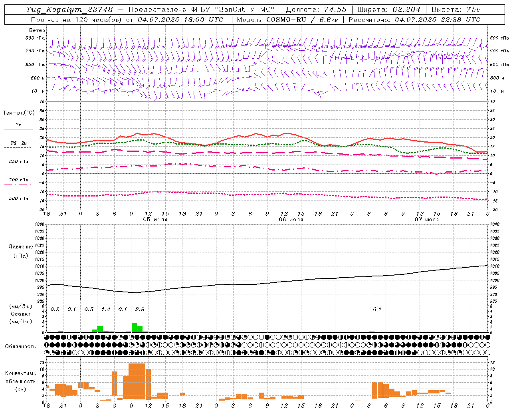Click the Td 2м legend label

[x=18, y=143]
